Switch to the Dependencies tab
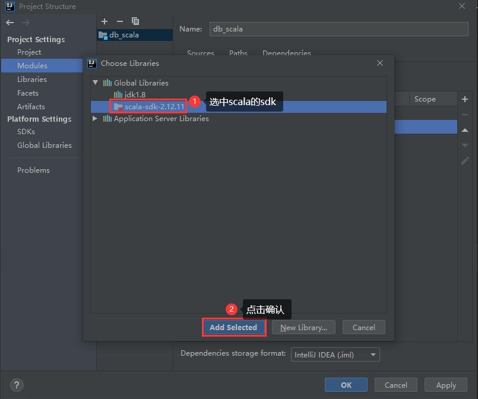Image resolution: width=478 pixels, height=399 pixels. [287, 53]
